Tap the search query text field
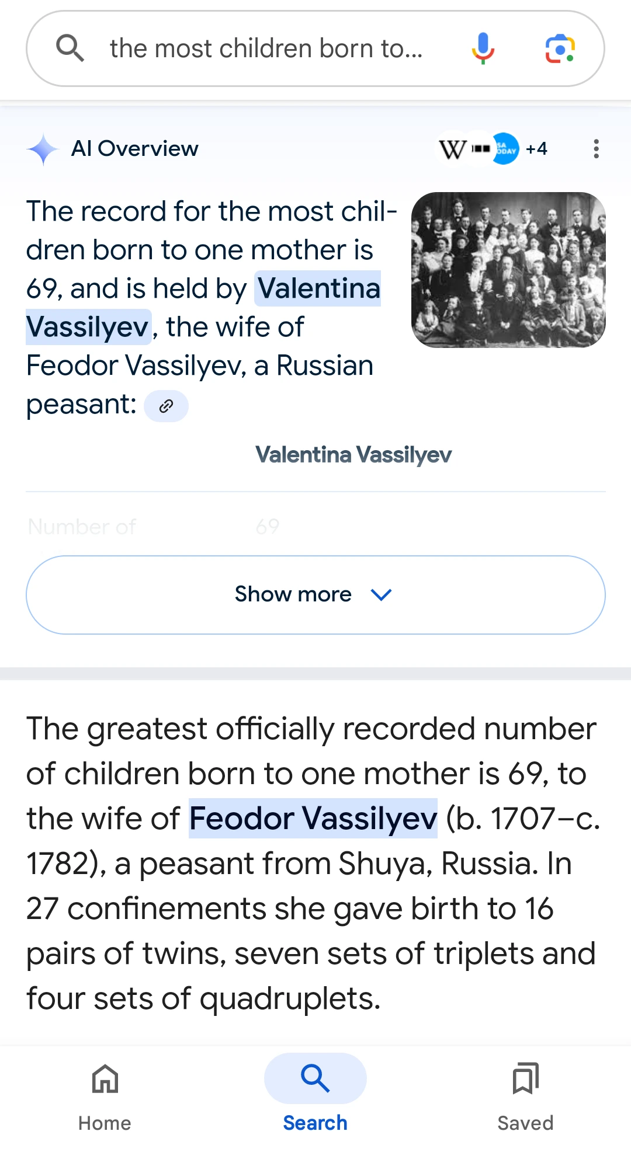 (x=266, y=48)
